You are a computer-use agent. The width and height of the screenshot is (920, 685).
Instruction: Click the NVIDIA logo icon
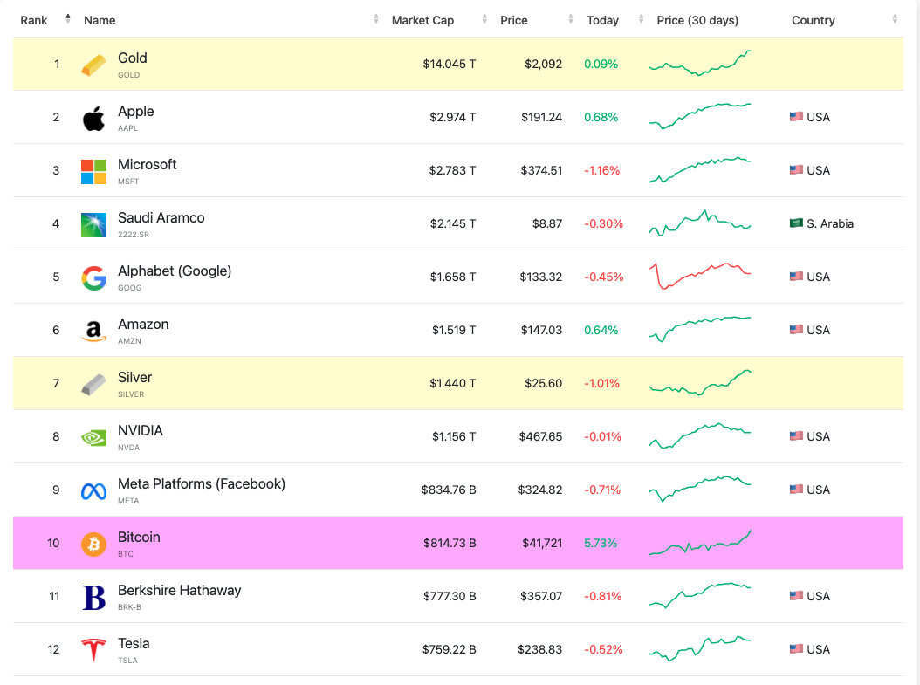93,437
